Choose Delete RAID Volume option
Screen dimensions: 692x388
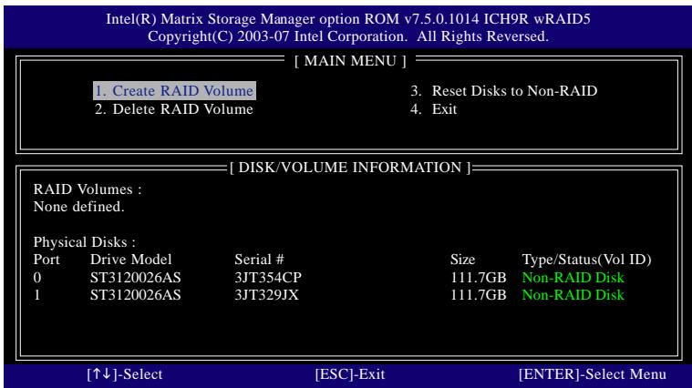pos(174,109)
